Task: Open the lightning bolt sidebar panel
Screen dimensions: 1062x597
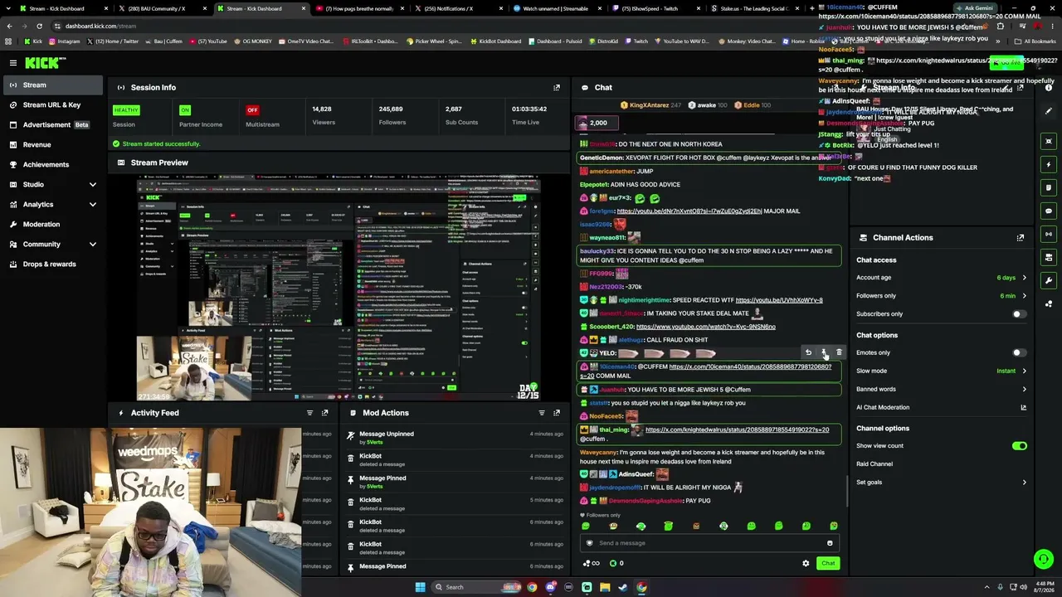Action: [x=1049, y=164]
